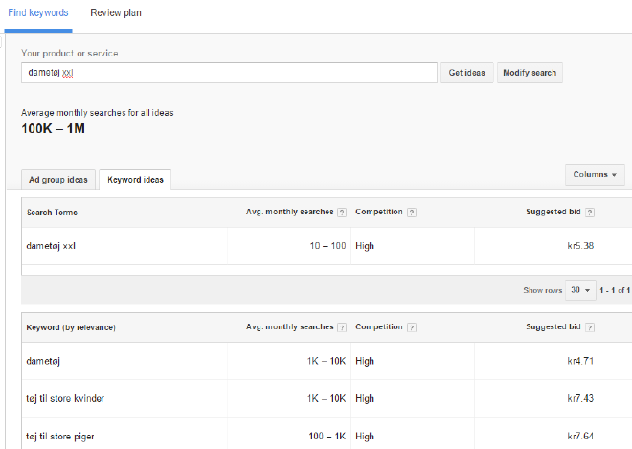Click the Keyword (by relevance) column header
The width and height of the screenshot is (632, 449).
(x=71, y=327)
